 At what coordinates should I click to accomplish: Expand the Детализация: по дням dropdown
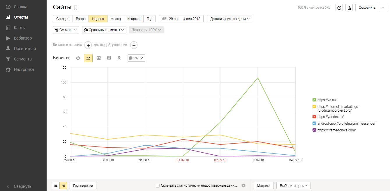coord(230,19)
